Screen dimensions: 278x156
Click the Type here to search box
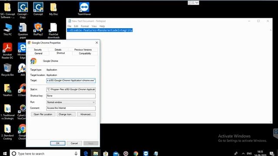coord(45,153)
